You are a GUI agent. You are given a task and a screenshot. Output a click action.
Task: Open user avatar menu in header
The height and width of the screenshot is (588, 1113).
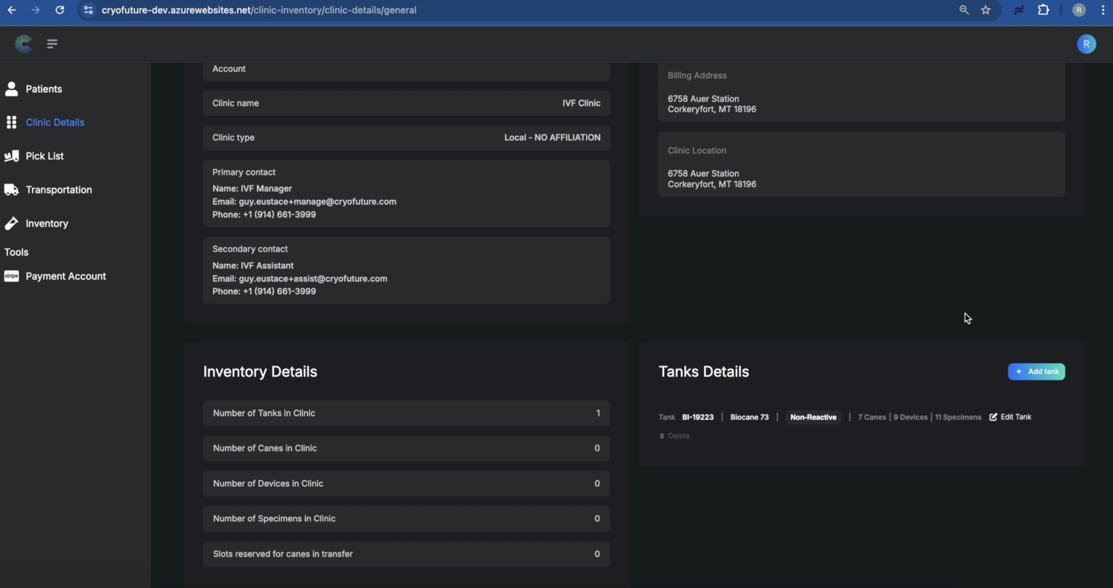[1086, 44]
